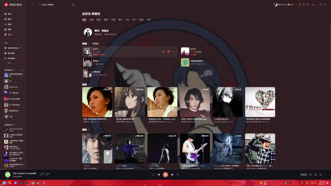The width and height of the screenshot is (331, 186).
Task: Switch to the 单曲 results tab
Action: click(x=91, y=19)
